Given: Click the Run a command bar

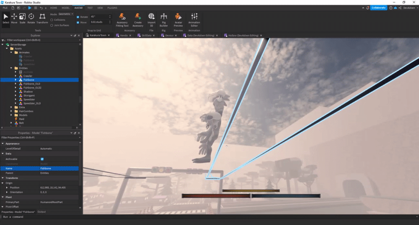Looking at the screenshot, I should coord(209,217).
